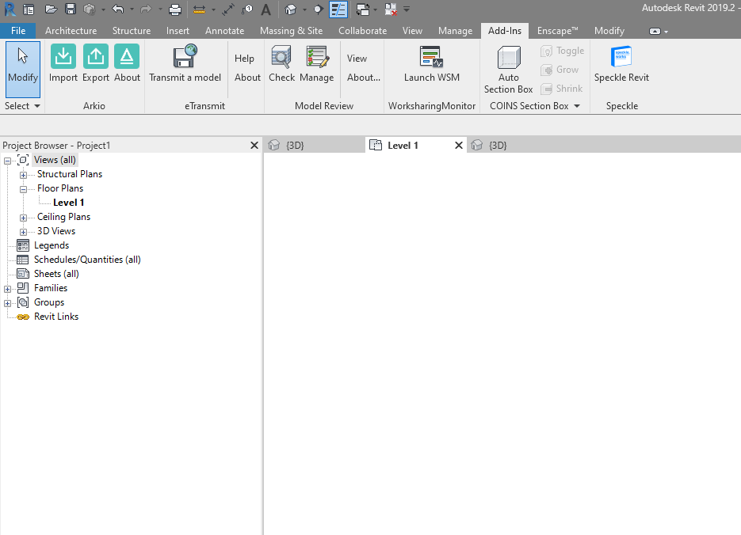
Task: Click the Switch Windows icon
Action: [362, 9]
